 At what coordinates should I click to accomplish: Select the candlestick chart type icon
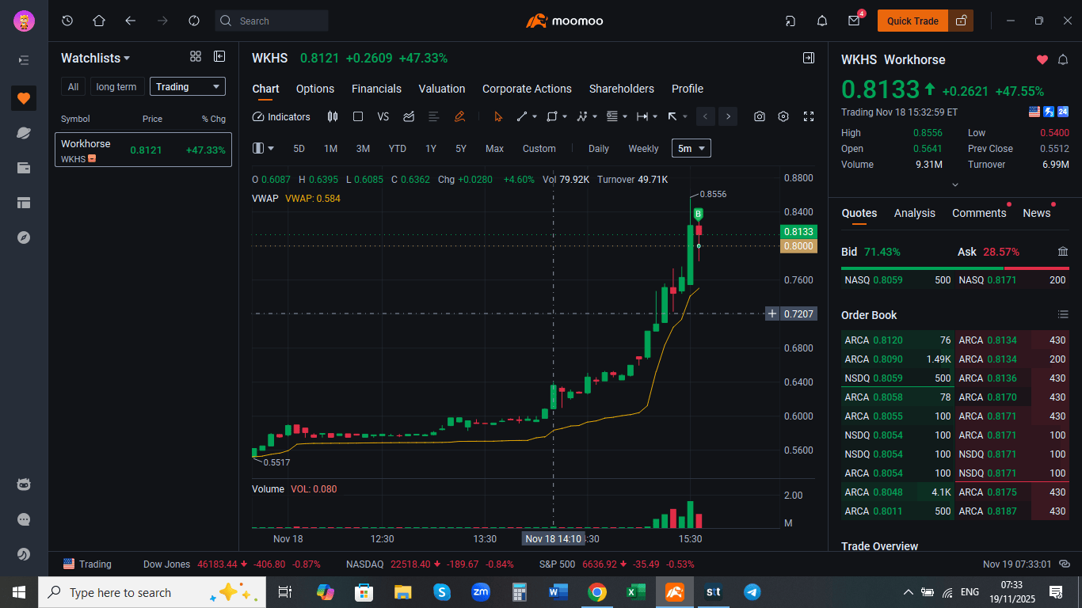click(333, 116)
